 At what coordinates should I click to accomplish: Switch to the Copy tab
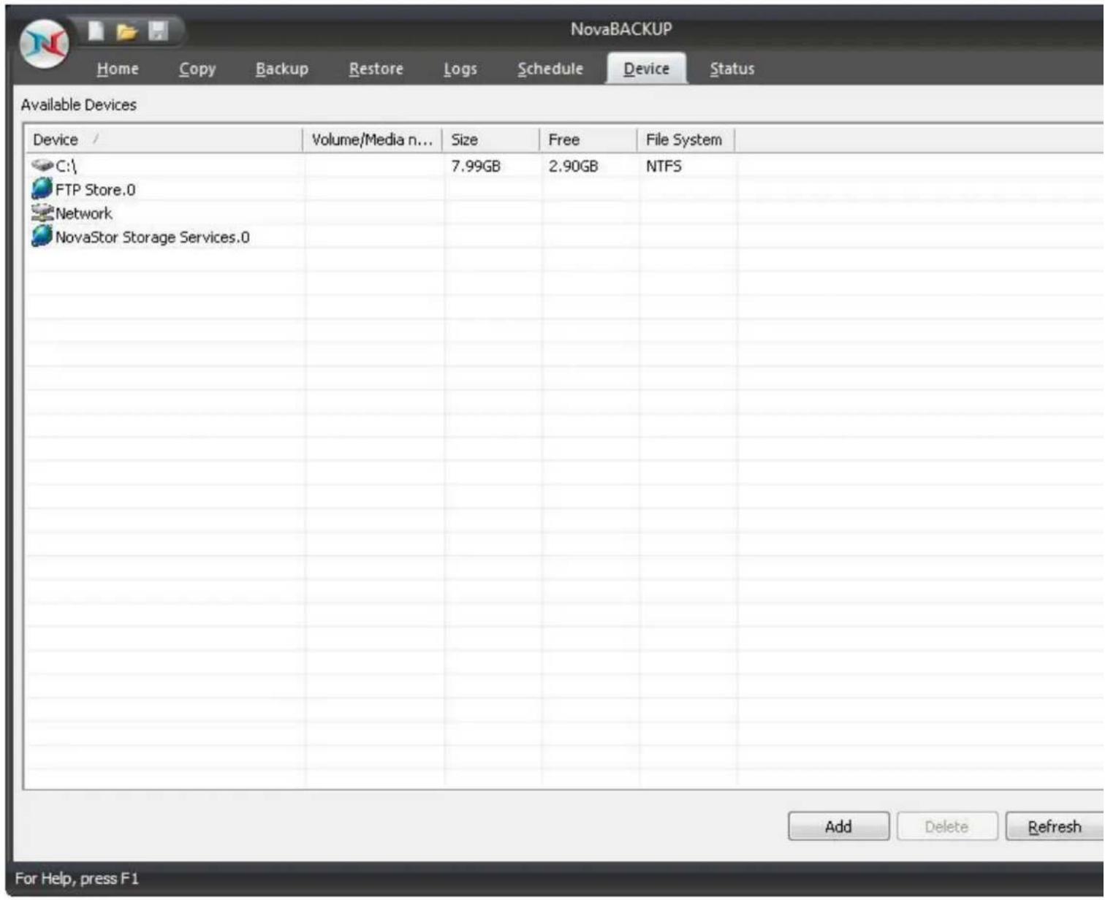pyautogui.click(x=197, y=69)
